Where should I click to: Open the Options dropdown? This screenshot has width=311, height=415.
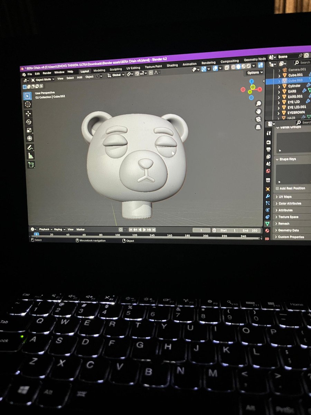click(255, 73)
